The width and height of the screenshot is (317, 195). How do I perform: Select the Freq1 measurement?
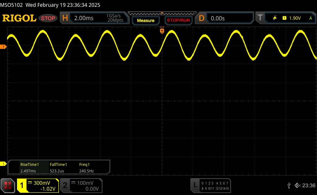point(84,164)
